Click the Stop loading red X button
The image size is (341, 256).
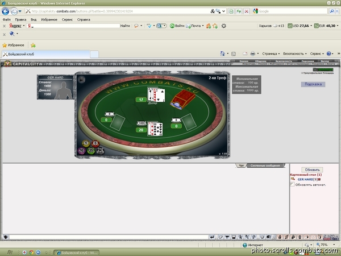point(247,11)
